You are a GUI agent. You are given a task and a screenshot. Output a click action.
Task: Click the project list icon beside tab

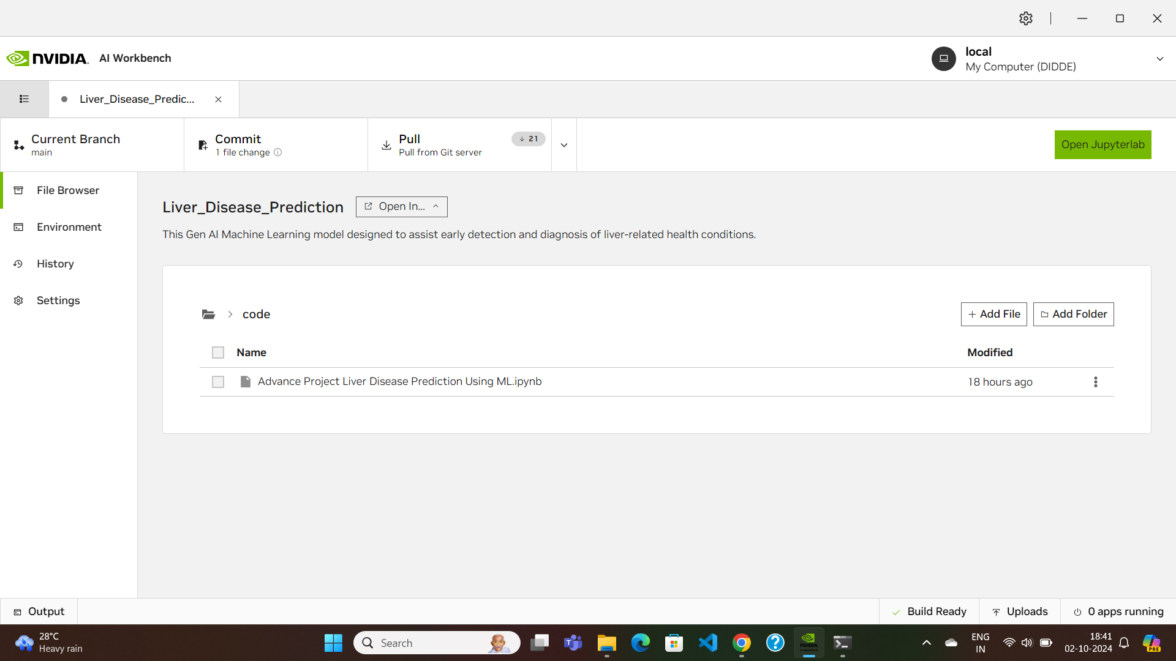point(24,99)
